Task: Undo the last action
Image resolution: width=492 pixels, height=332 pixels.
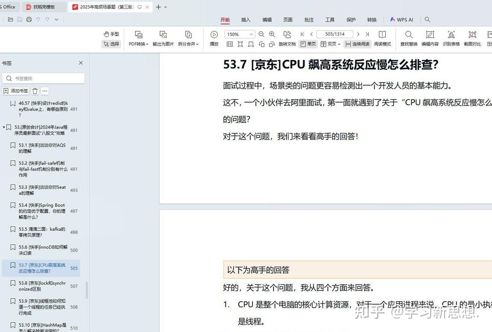Action: pyautogui.click(x=38, y=20)
